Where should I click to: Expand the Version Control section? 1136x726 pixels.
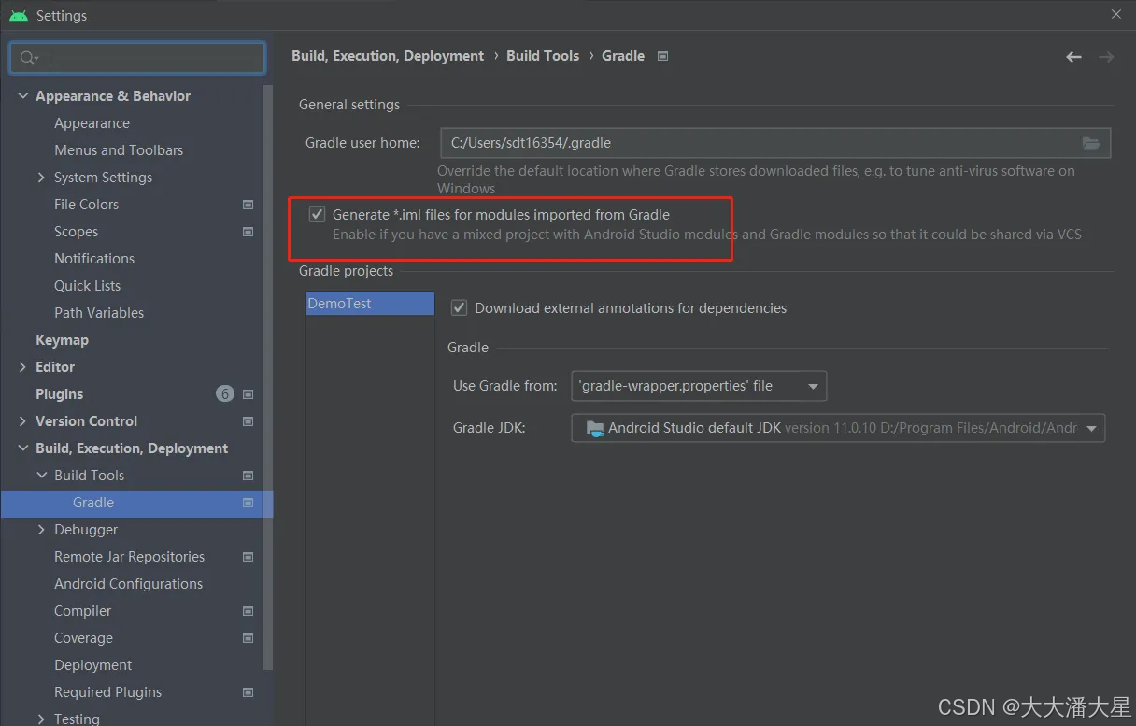coord(23,421)
